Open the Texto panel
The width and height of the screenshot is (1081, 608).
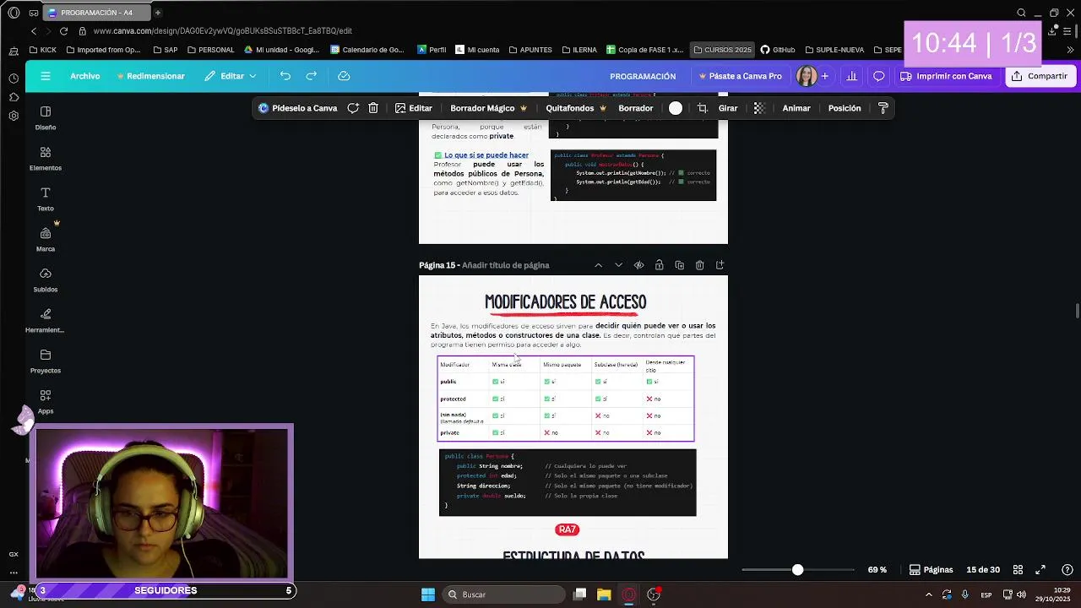coord(46,198)
